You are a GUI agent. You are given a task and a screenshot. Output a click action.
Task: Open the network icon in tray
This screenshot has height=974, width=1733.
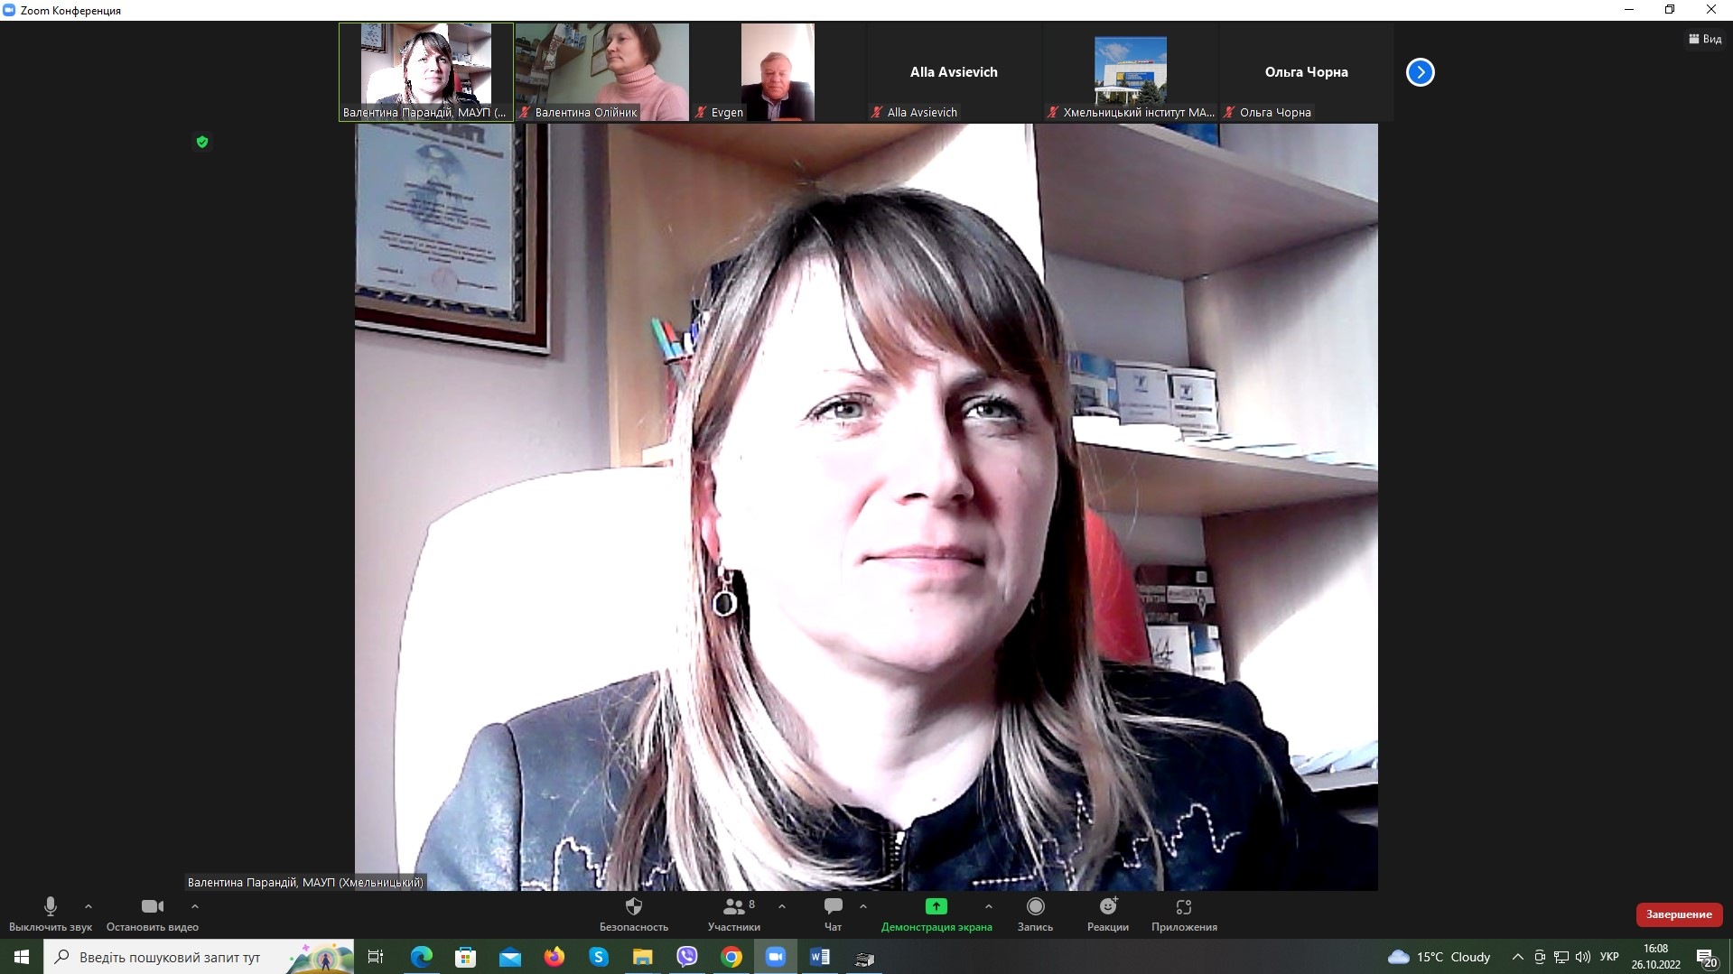[1561, 957]
